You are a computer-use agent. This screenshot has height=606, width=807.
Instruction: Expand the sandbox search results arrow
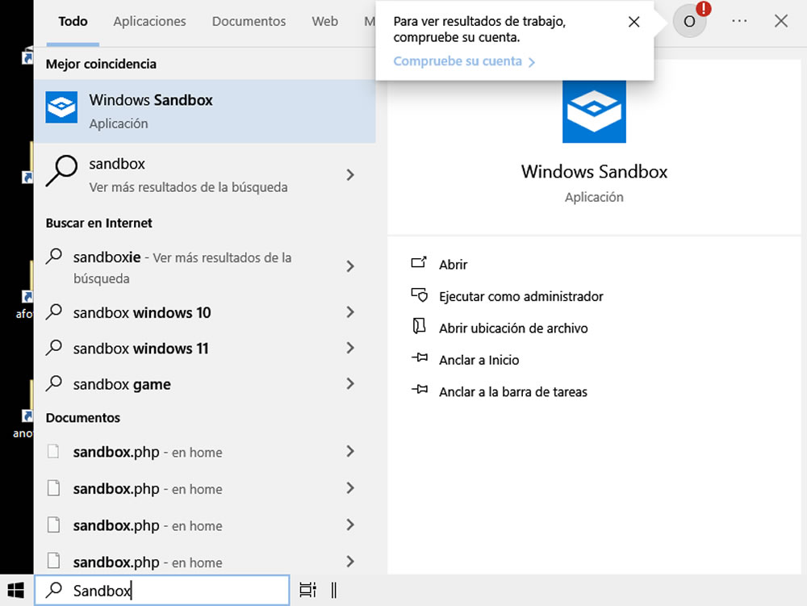(350, 174)
